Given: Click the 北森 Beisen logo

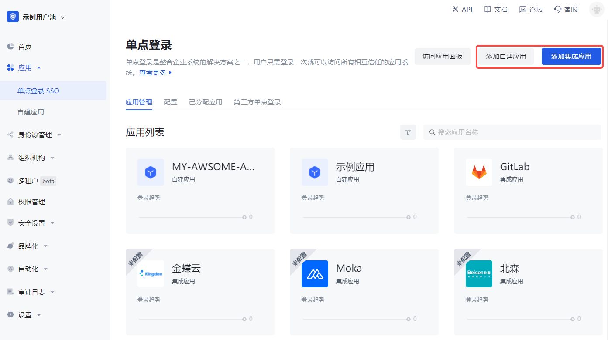Looking at the screenshot, I should click(x=479, y=274).
